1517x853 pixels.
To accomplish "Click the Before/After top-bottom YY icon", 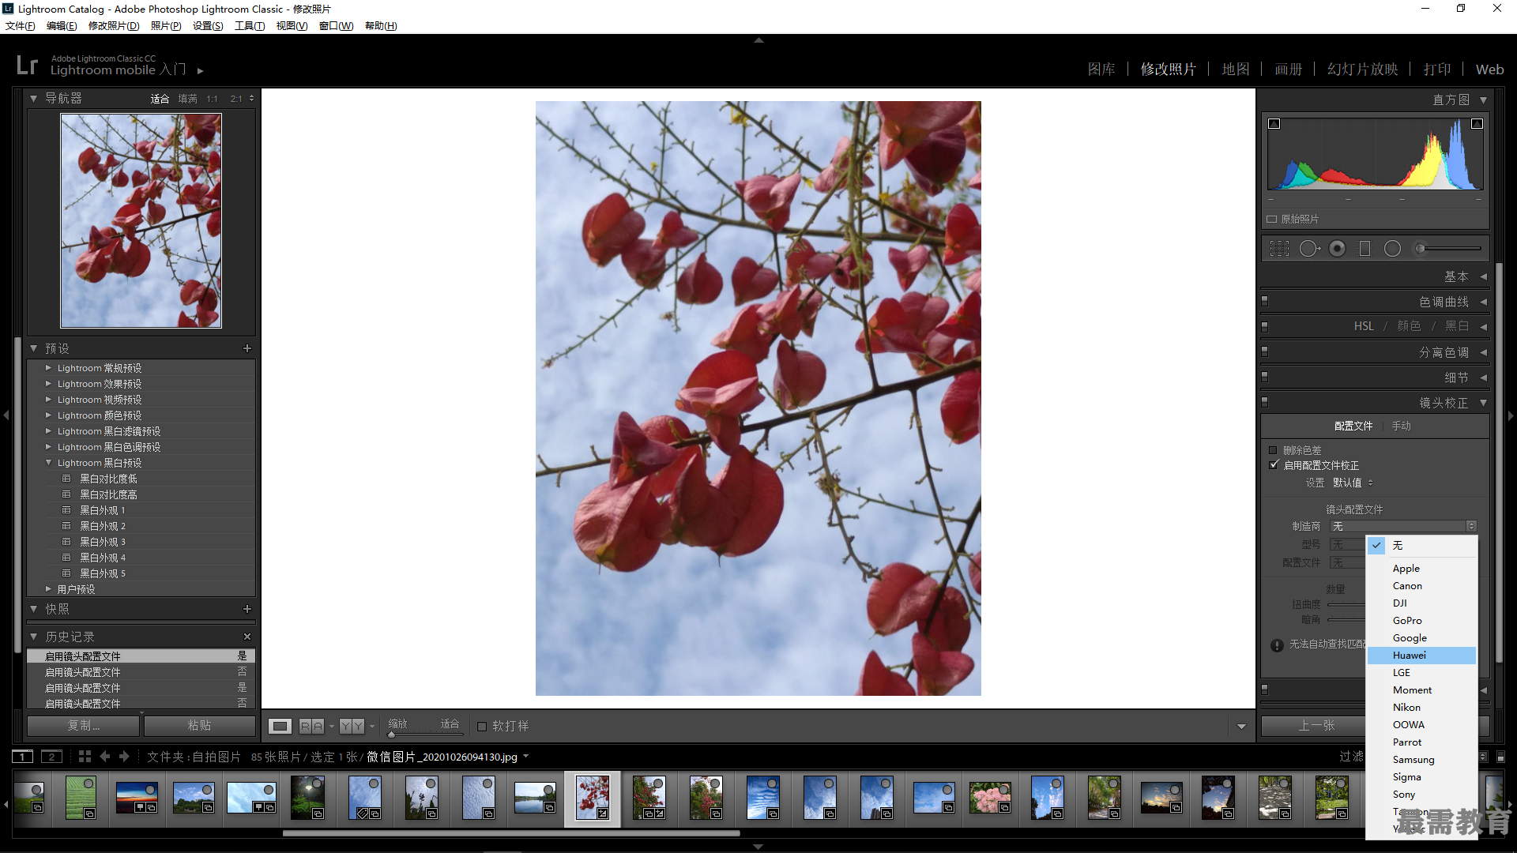I will pyautogui.click(x=352, y=726).
